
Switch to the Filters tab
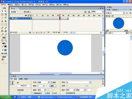point(21,79)
